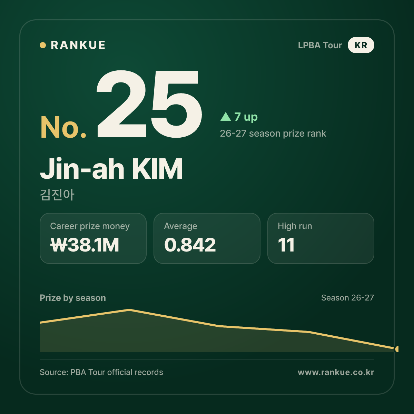This screenshot has width=414, height=414.
Task: Click the Korean name 김진아
Action: [x=57, y=195]
